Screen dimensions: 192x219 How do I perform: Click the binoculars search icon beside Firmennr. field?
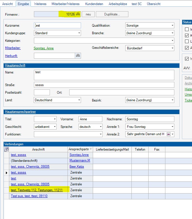click(78, 14)
